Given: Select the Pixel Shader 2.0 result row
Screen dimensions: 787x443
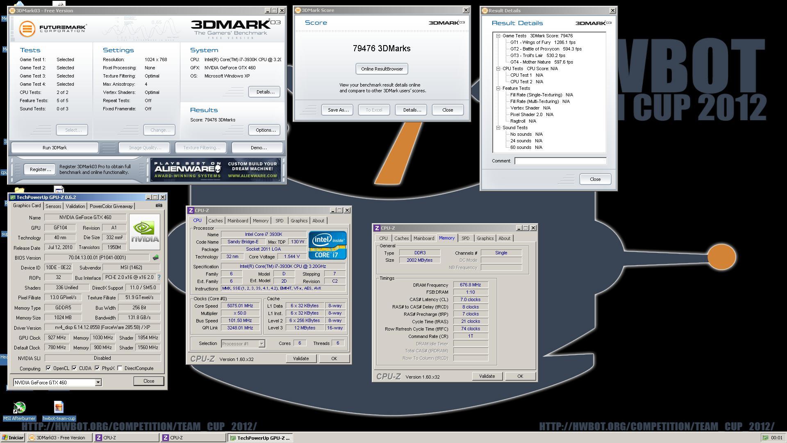Looking at the screenshot, I should pos(532,114).
